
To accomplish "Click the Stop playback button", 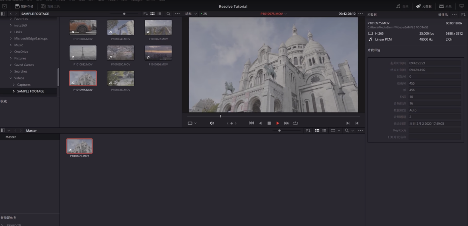I will click(x=269, y=123).
